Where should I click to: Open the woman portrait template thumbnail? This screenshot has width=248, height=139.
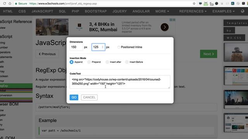click(x=236, y=52)
